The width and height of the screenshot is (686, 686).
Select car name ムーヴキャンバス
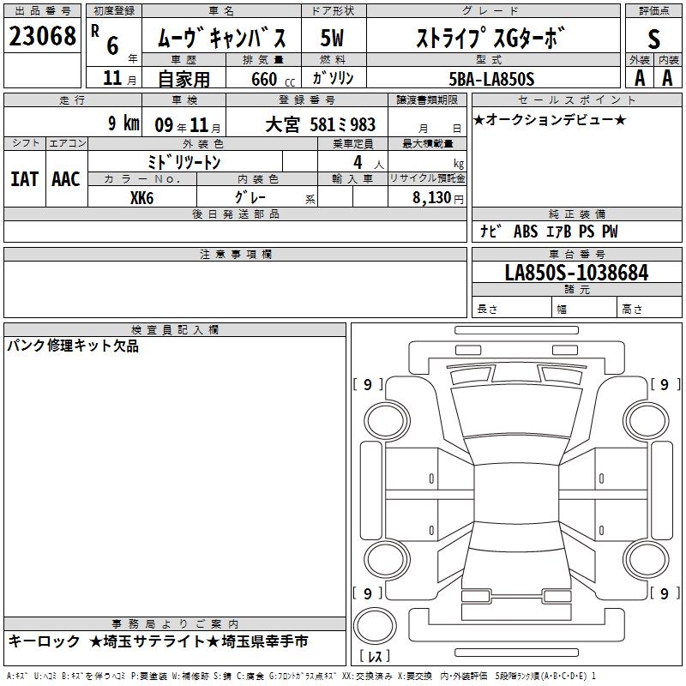click(222, 37)
